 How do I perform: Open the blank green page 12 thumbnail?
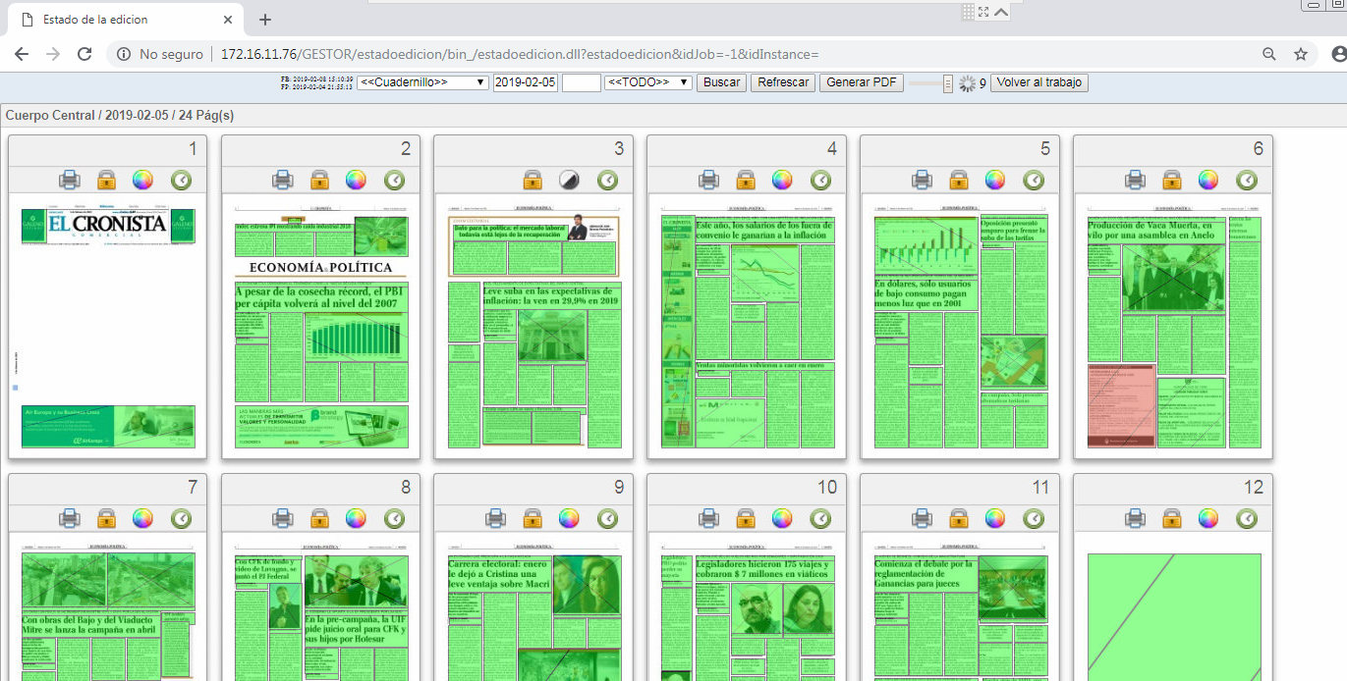(1173, 616)
